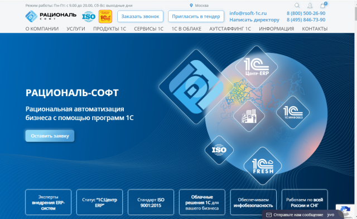This screenshot has width=357, height=219.
Task: Select the 1C Центр-ERP diamond icon
Action: (x=257, y=67)
